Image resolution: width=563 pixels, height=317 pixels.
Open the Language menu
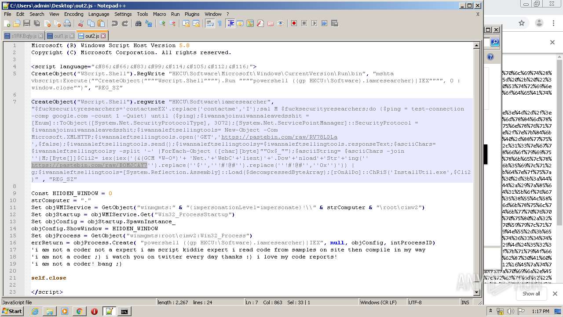(x=99, y=14)
